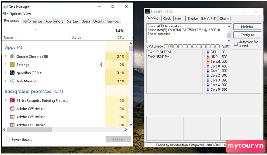Expand the speedfan (32 bit) process row
This screenshot has height=155, width=267.
pos(5,73)
